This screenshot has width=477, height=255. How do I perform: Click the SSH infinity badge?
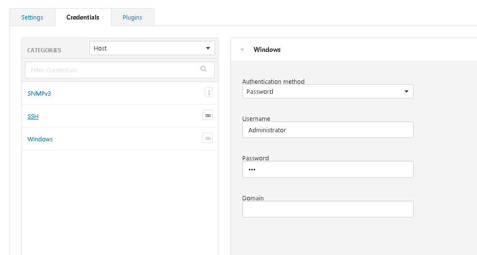click(208, 115)
